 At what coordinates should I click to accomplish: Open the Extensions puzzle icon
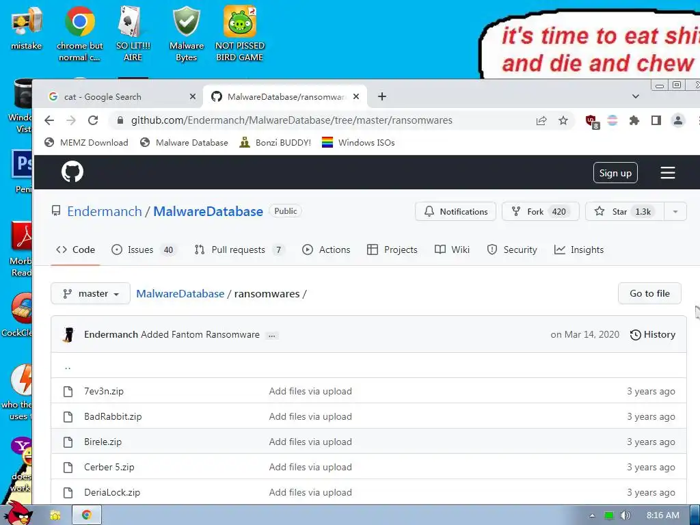coord(634,120)
